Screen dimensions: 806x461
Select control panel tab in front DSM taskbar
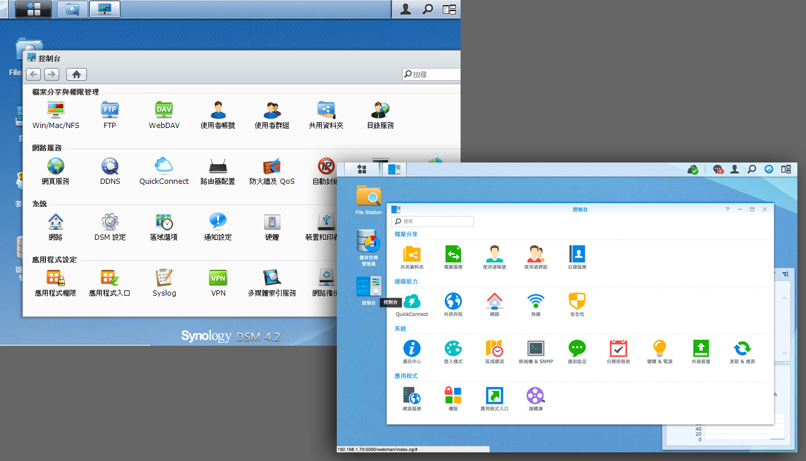(394, 169)
